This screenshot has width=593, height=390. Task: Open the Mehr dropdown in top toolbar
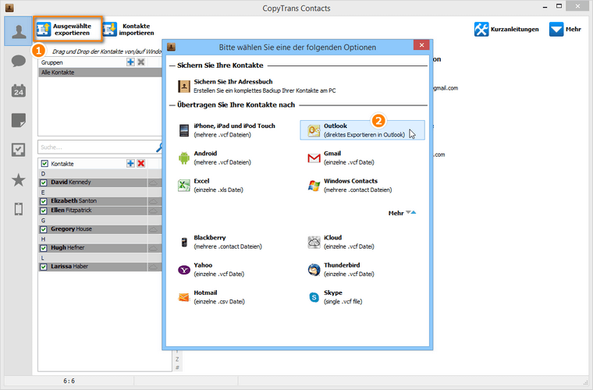point(565,29)
